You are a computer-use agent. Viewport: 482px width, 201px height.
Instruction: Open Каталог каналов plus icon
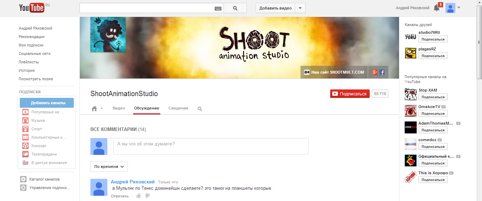[23, 179]
